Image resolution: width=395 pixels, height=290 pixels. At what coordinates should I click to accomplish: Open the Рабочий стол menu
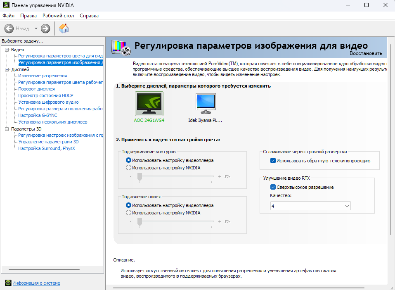pos(58,16)
